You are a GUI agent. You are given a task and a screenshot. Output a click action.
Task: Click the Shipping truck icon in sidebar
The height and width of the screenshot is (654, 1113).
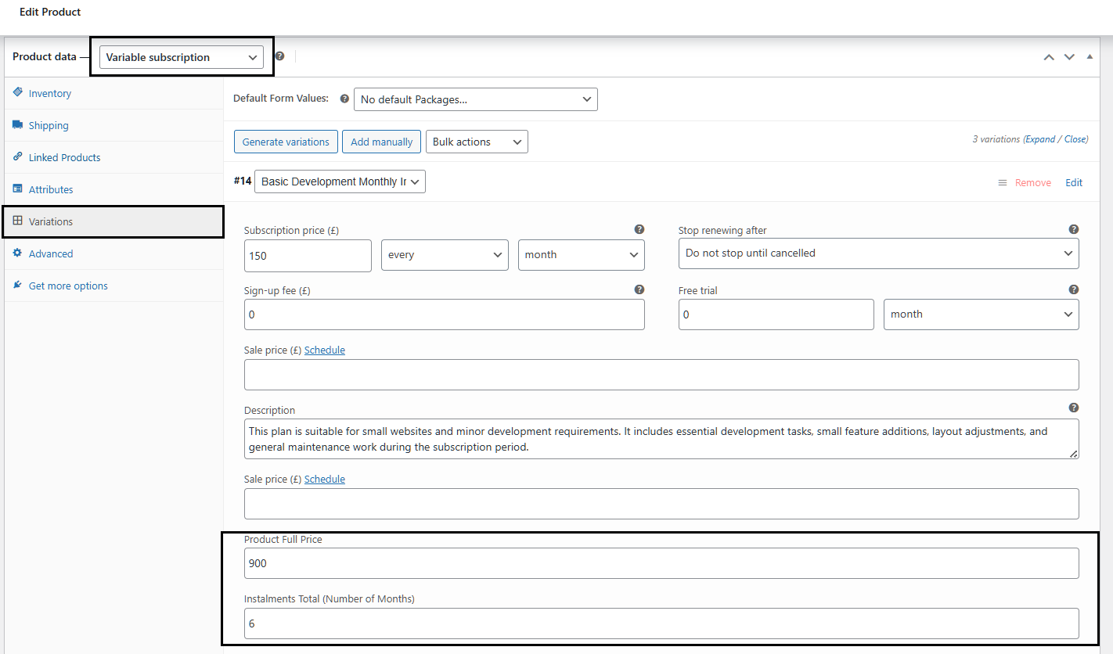[18, 125]
